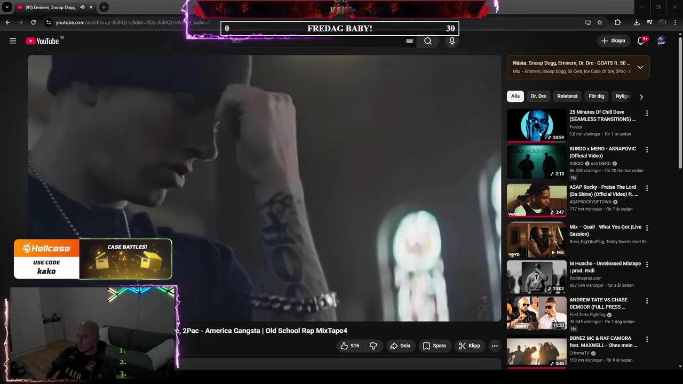Select the För dig filter chip
Viewport: 683px width, 384px height.
coord(596,96)
